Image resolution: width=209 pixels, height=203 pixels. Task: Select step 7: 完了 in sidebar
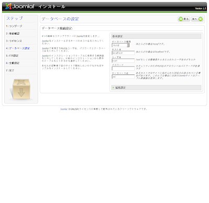[10, 70]
